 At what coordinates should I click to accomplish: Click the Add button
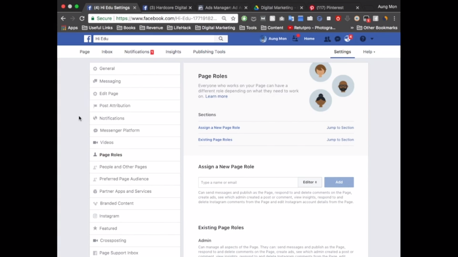(x=339, y=182)
